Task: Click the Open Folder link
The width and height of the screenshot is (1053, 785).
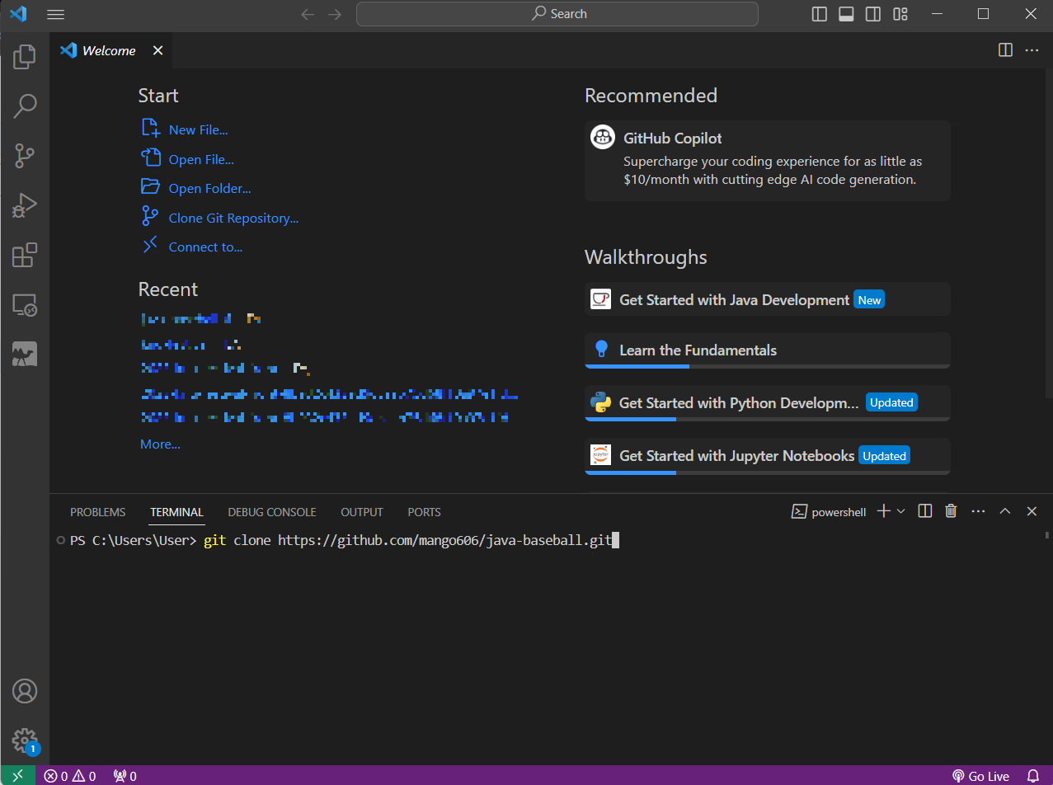Action: pyautogui.click(x=209, y=188)
